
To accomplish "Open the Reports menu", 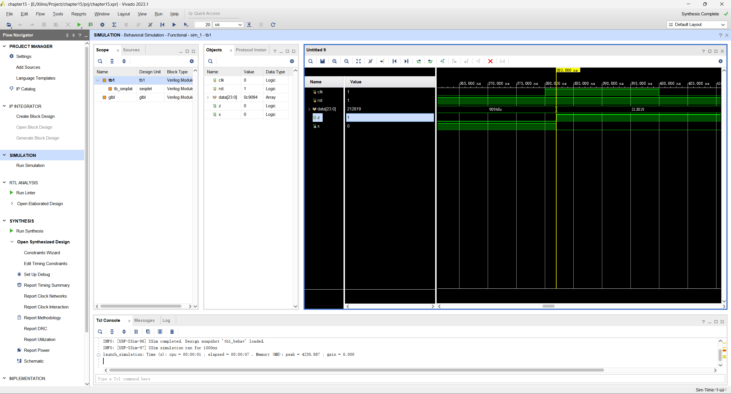I will point(79,14).
